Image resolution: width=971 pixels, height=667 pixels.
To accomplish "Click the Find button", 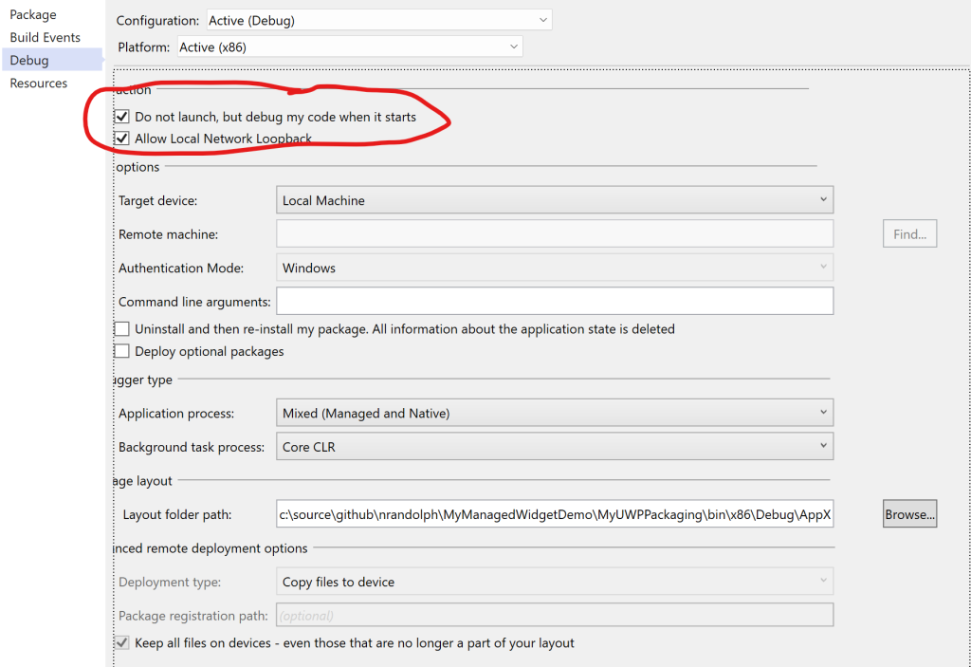I will click(909, 234).
